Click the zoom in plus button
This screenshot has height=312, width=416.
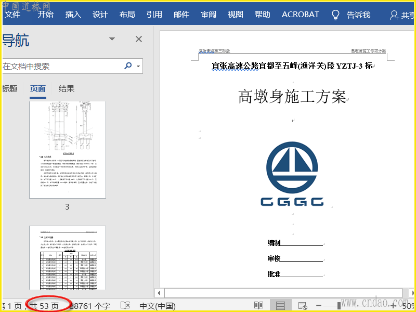tap(393, 306)
